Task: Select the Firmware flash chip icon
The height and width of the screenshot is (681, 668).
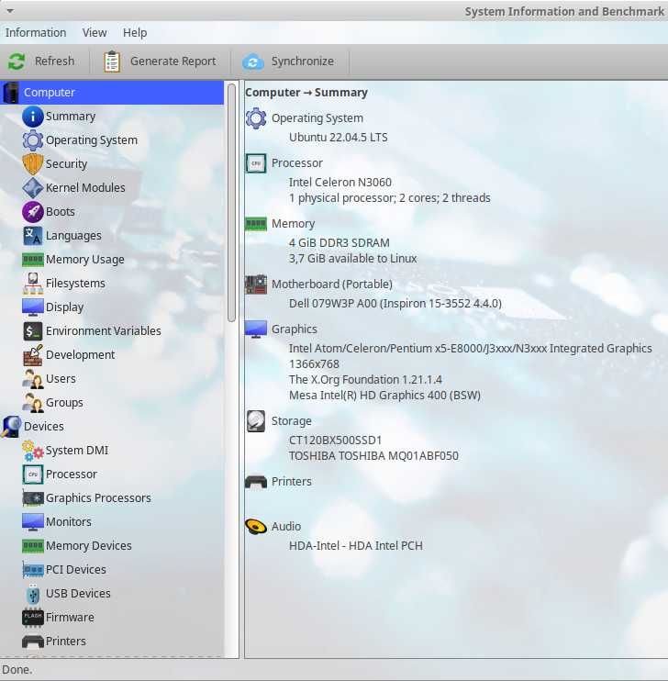Action: click(x=33, y=617)
